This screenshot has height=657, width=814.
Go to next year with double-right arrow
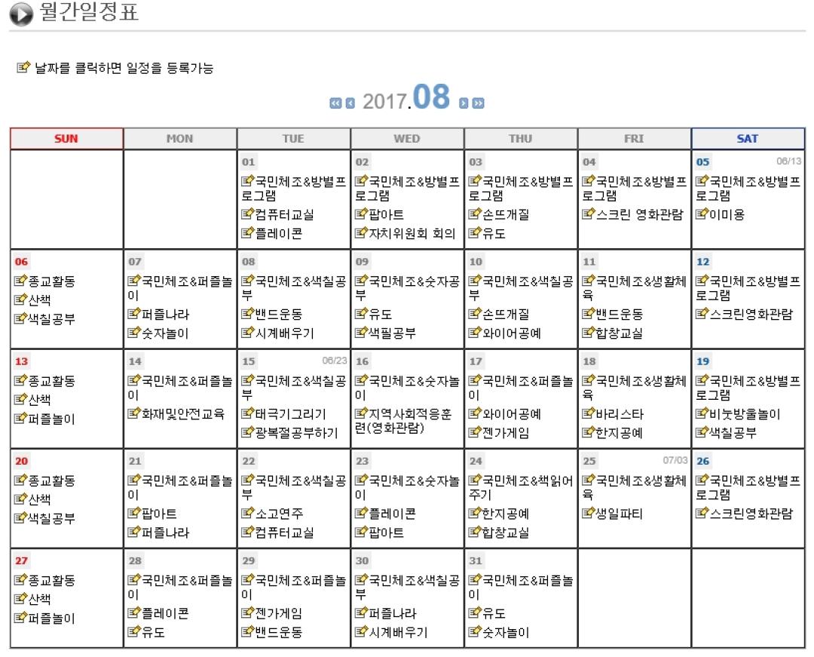tap(478, 103)
